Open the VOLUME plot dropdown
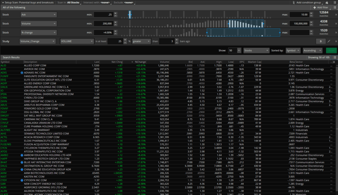The height and width of the screenshot is (195, 338). [x=77, y=41]
